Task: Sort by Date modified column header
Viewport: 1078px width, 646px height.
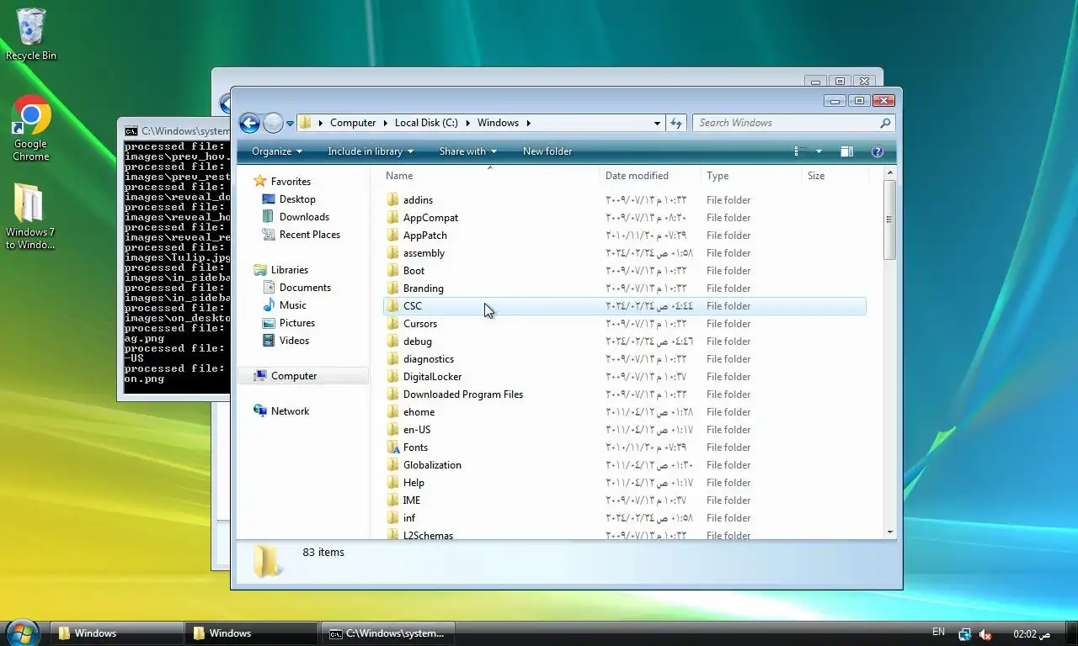Action: click(650, 176)
